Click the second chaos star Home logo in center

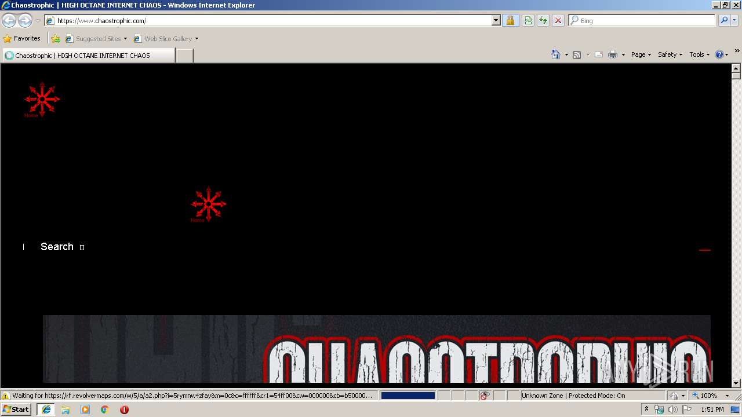[x=209, y=204]
